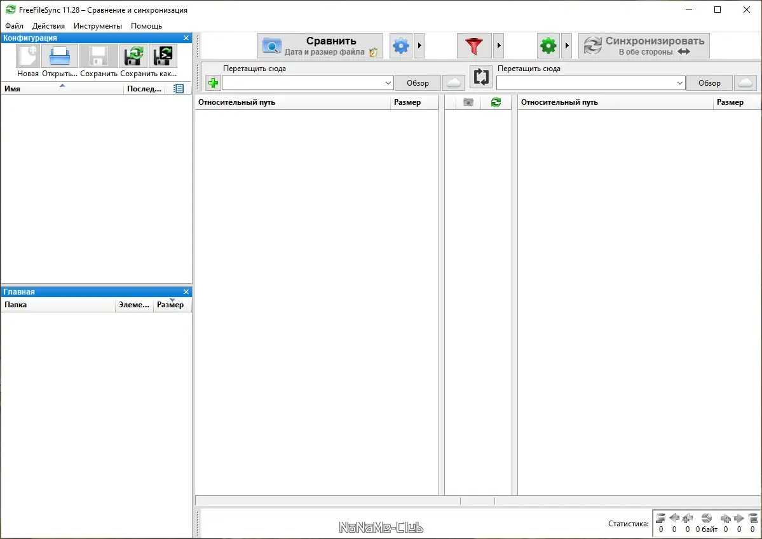762x539 pixels.
Task: Create a new configuration via Новая icon
Action: (28, 56)
